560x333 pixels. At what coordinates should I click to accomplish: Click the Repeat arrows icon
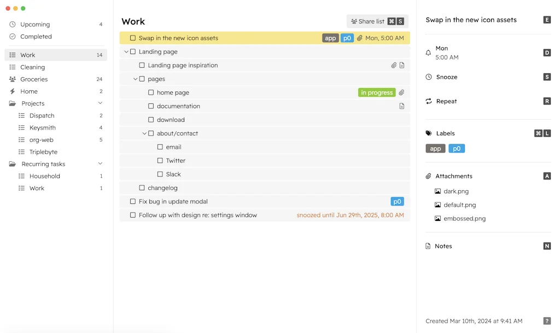click(x=429, y=101)
